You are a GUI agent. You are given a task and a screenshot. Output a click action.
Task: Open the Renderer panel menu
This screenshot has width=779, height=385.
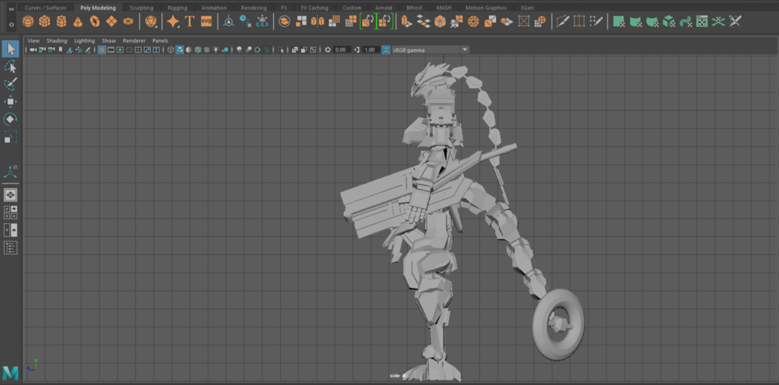pyautogui.click(x=134, y=41)
